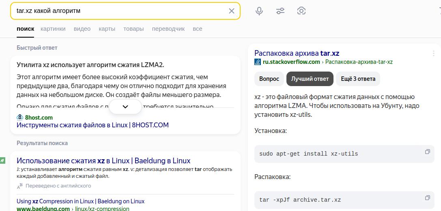The image size is (441, 211).
Task: Switch to the "картинки" tab
Action: click(53, 29)
